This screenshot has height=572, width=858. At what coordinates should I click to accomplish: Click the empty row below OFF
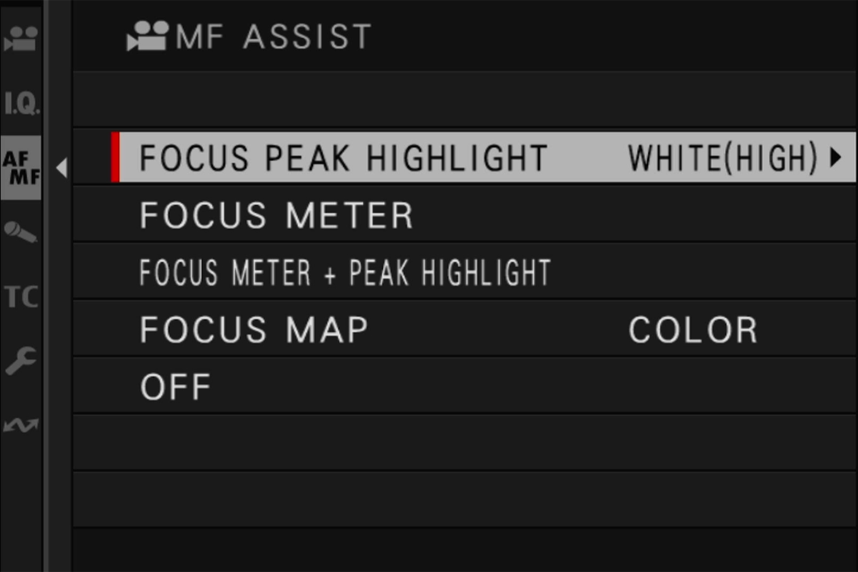pos(464,443)
